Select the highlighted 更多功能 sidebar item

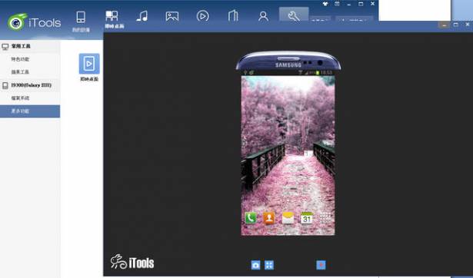coord(30,111)
